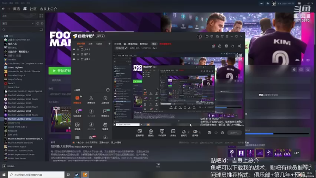The height and width of the screenshot is (178, 316).
Task: Open the Steam games category dropdown
Action: pyautogui.click(x=18, y=23)
